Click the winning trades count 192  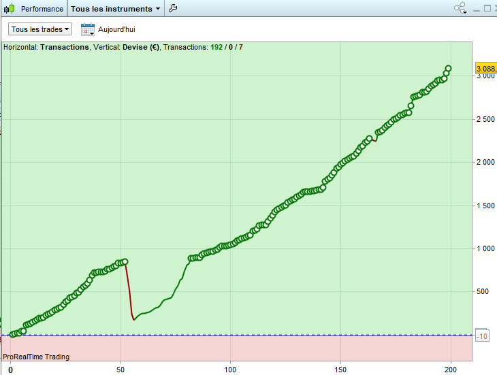[x=217, y=47]
